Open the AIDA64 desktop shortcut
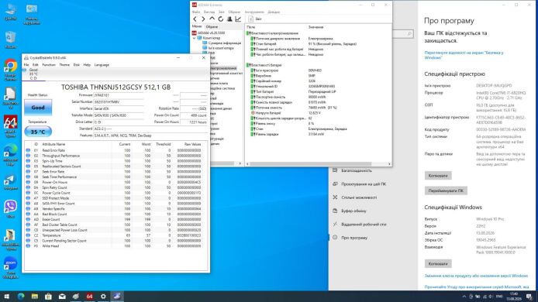The height and width of the screenshot is (302, 538). 10,125
